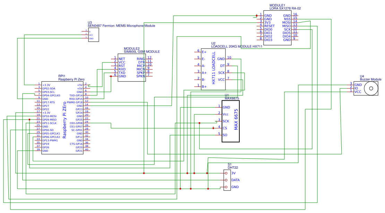Select the CE1-GP07 pin label
Screen dimensions: 385x213
click(76, 126)
